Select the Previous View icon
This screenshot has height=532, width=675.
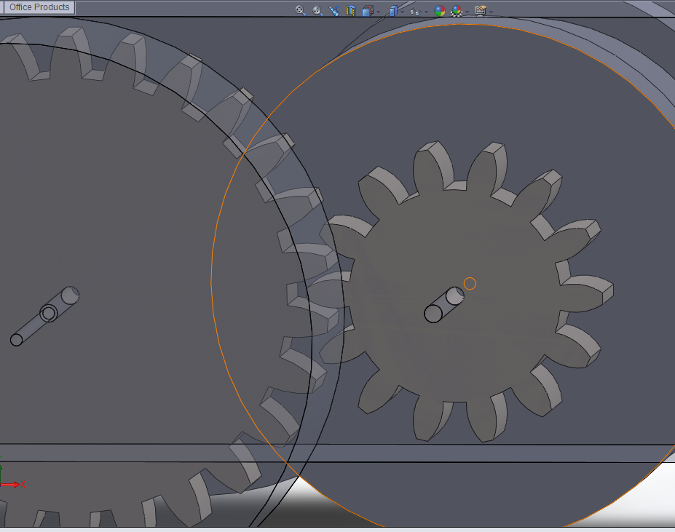coord(334,10)
